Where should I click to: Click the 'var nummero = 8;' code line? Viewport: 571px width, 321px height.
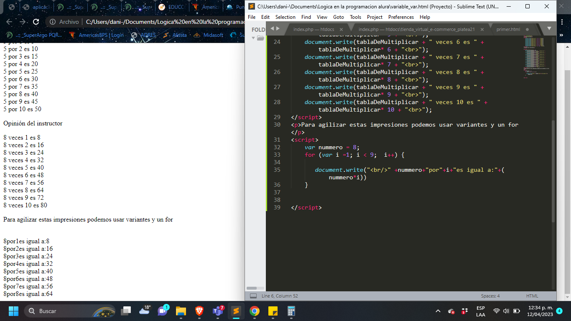(332, 147)
